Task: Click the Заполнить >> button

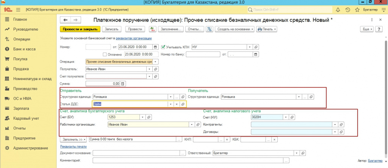Action: click(x=74, y=139)
